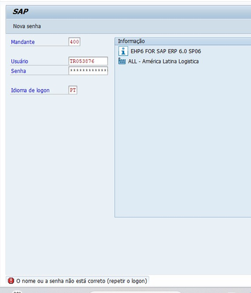This screenshot has width=251, height=293.
Task: Click the Mandante field with 400
Action: tap(74, 42)
